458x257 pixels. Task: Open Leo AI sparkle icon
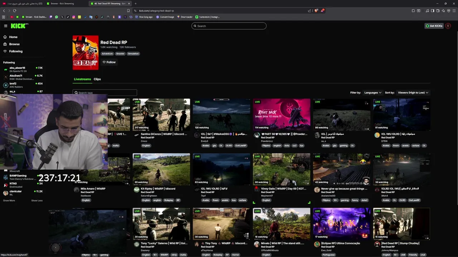pos(443,11)
